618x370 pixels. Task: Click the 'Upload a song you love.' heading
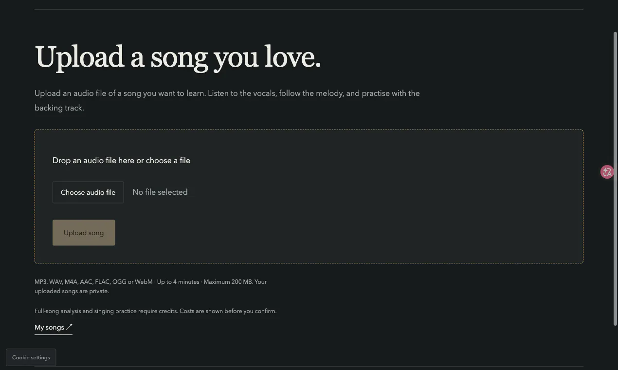point(178,57)
